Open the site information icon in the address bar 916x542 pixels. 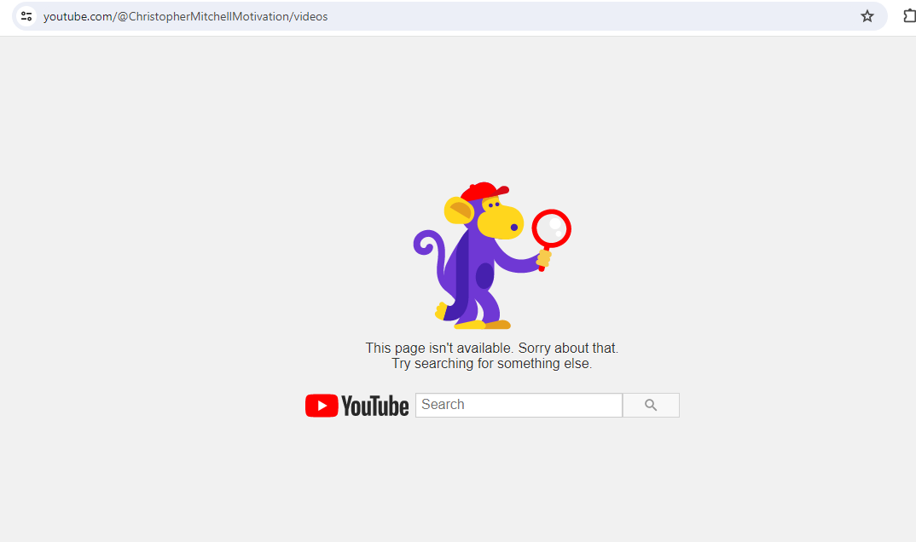click(26, 16)
